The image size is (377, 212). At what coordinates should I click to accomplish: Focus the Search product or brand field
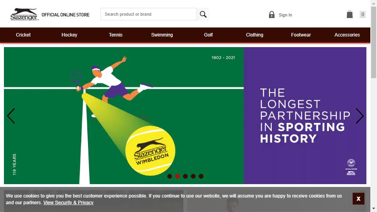[x=148, y=14]
